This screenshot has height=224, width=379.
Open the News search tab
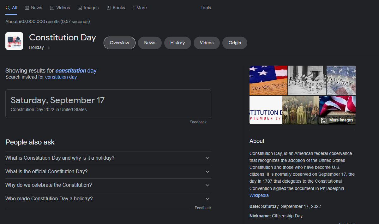(x=33, y=8)
